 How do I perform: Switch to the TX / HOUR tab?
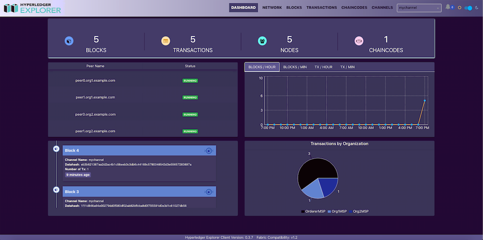[x=324, y=67]
